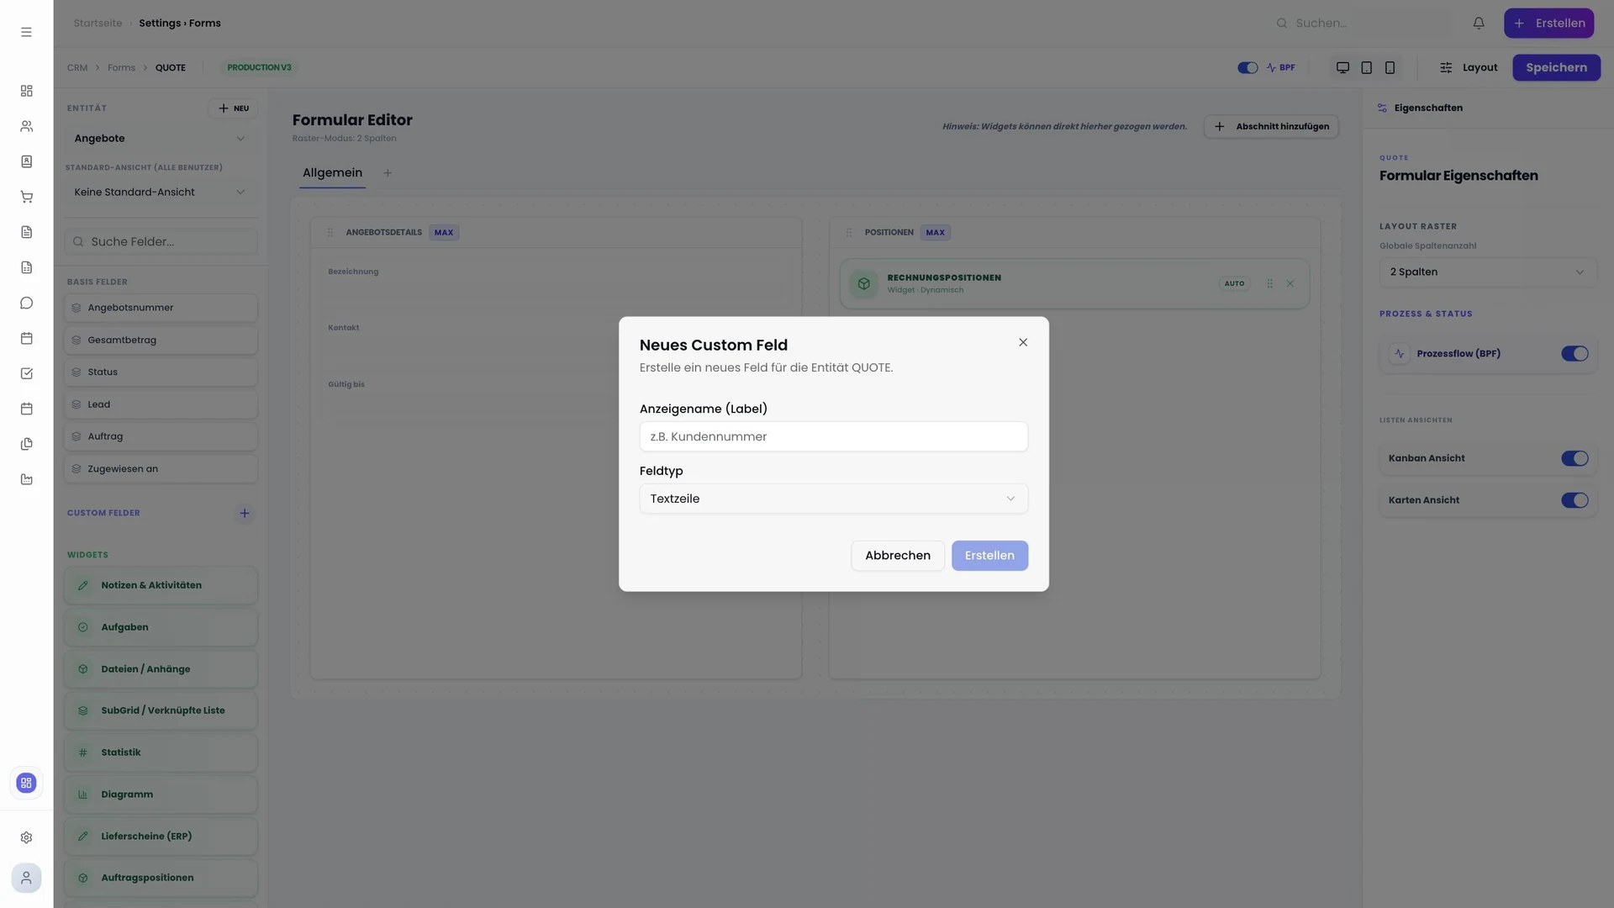Viewport: 1614px width, 908px height.
Task: Select the Angebotsnummer base field
Action: pos(161,308)
